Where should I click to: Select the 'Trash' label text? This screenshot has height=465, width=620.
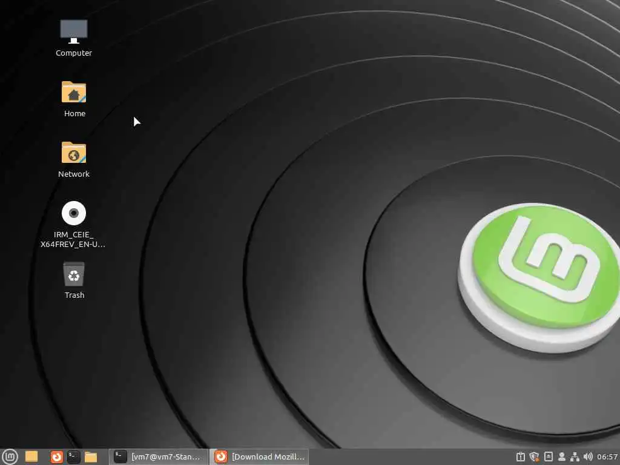[74, 295]
